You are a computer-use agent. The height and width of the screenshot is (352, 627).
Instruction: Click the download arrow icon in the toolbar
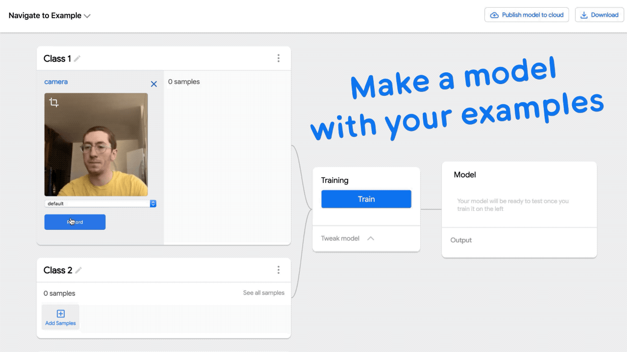point(584,15)
